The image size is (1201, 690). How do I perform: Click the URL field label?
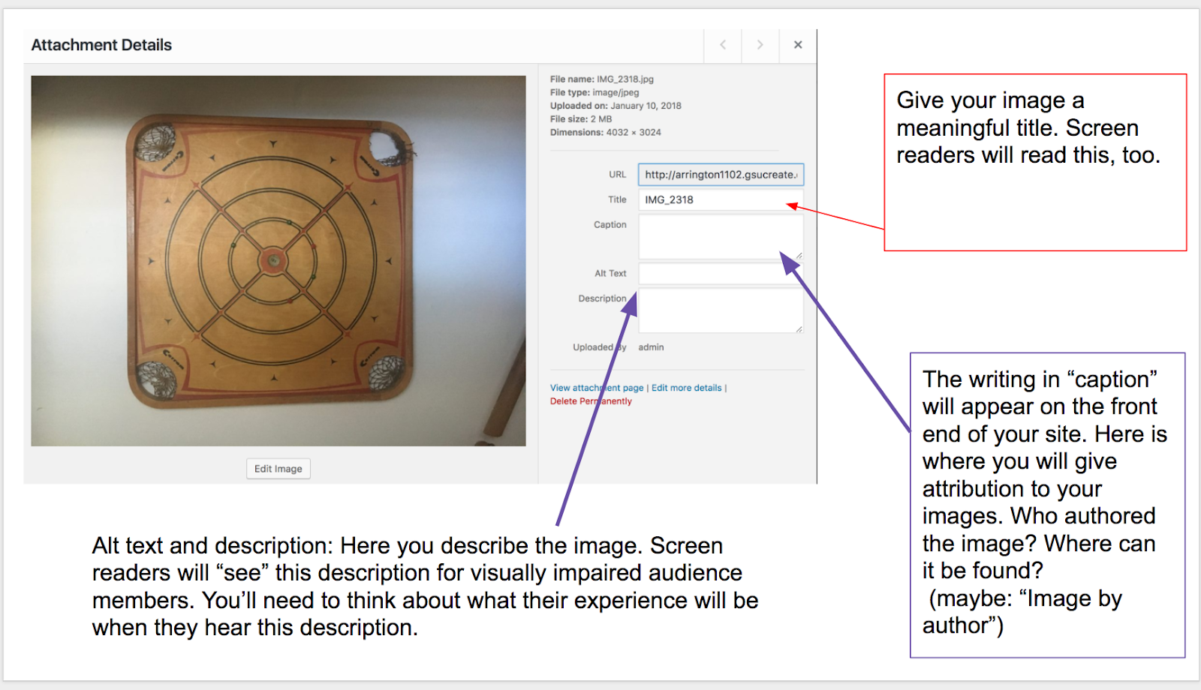pos(617,175)
